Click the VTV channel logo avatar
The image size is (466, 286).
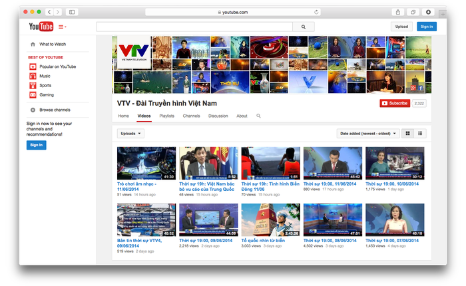tap(134, 53)
